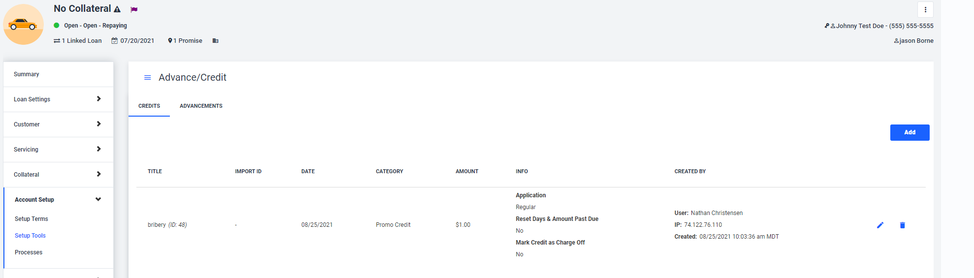
Task: Open the three-dot options menu
Action: (925, 9)
